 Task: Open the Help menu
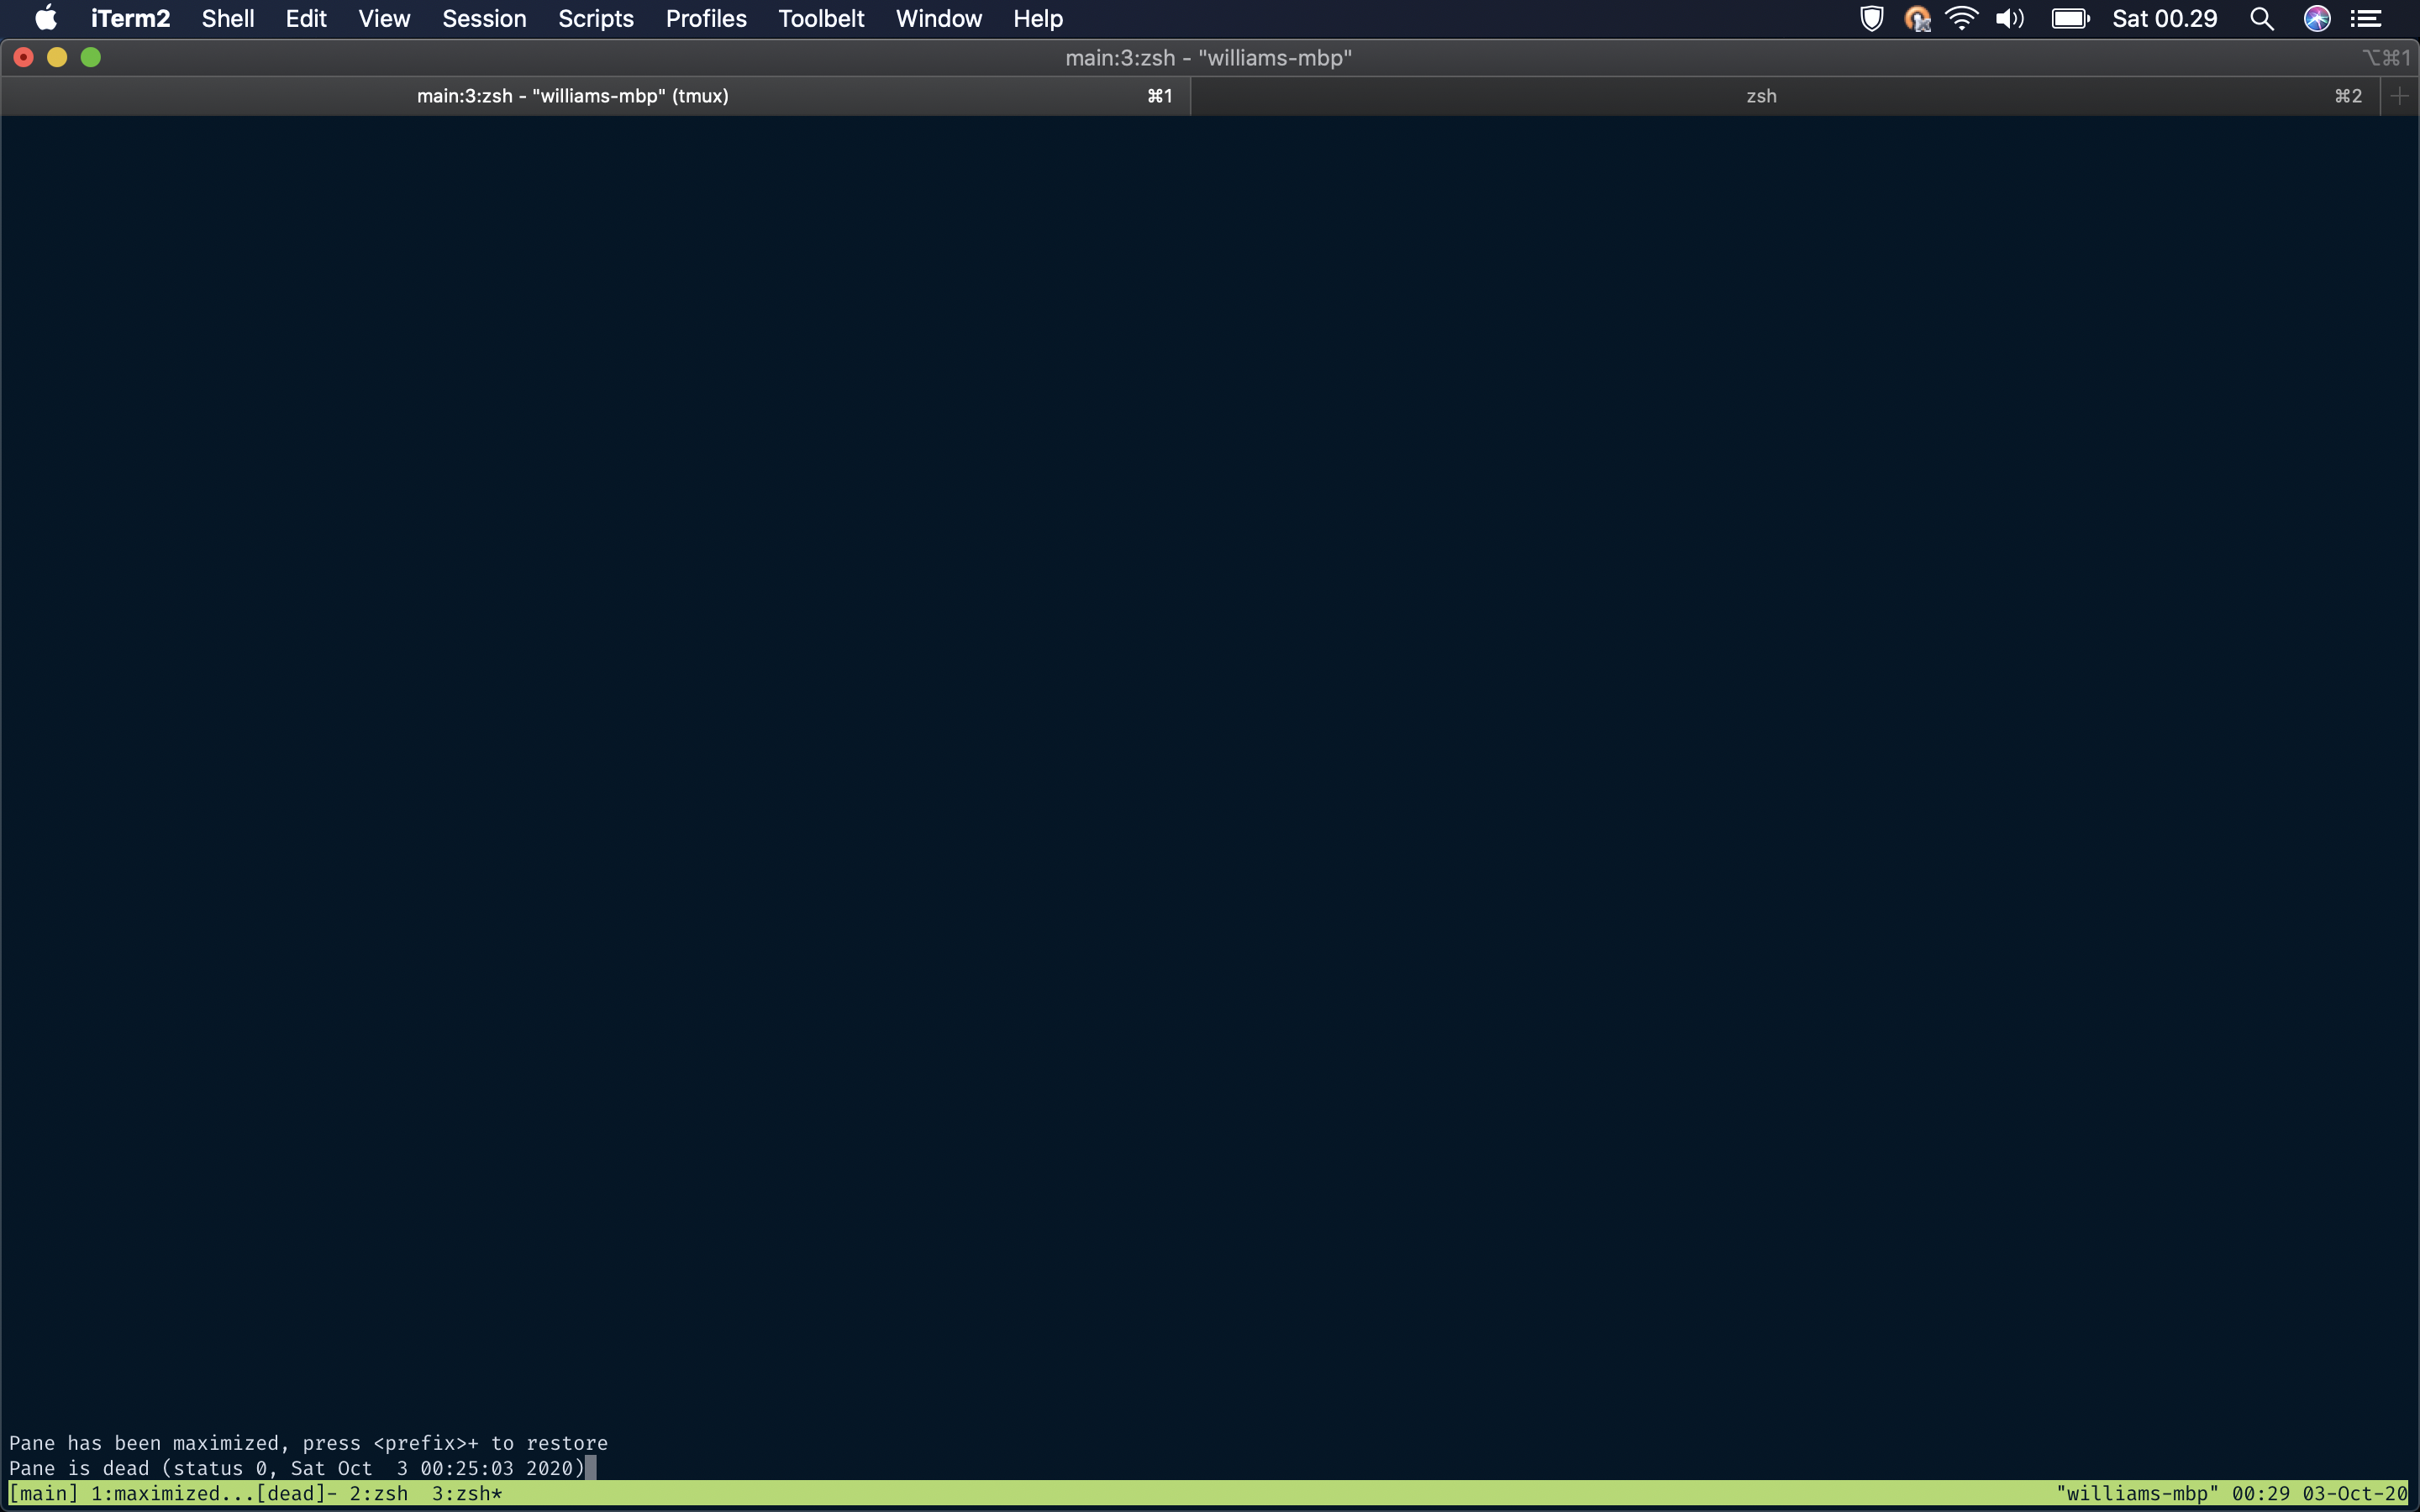pyautogui.click(x=1037, y=18)
